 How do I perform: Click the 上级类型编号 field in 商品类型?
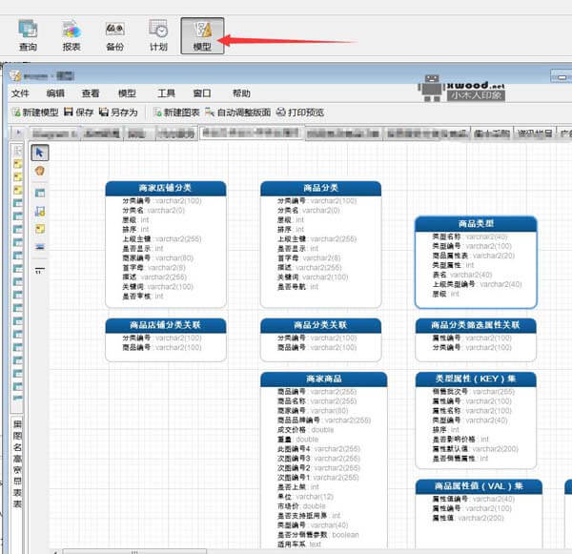coord(478,284)
